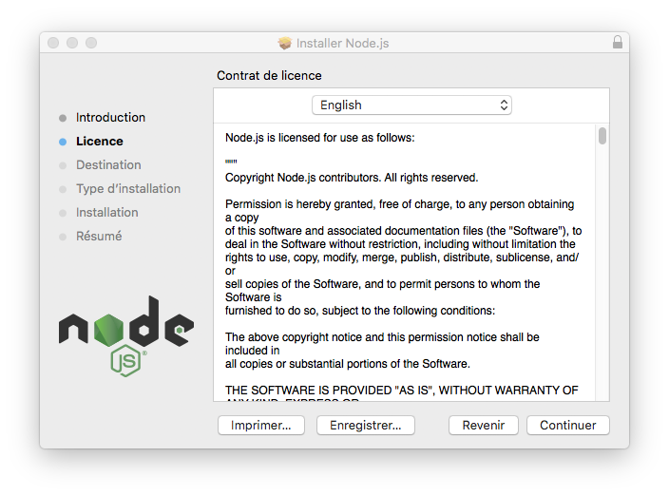Click the 'THE SOFTWARE IS PROVIDED' line
Image resolution: width=669 pixels, height=496 pixels.
tap(401, 391)
